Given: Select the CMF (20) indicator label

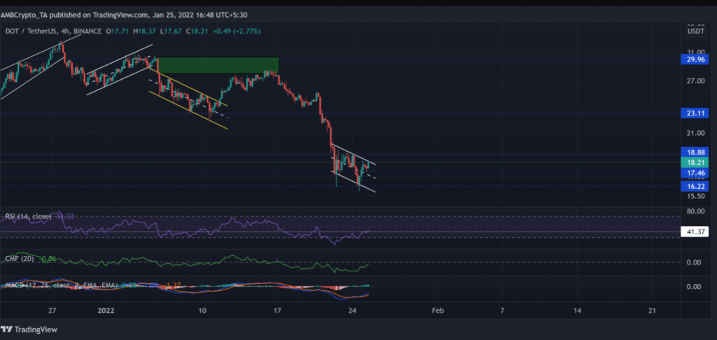Looking at the screenshot, I should [x=20, y=259].
